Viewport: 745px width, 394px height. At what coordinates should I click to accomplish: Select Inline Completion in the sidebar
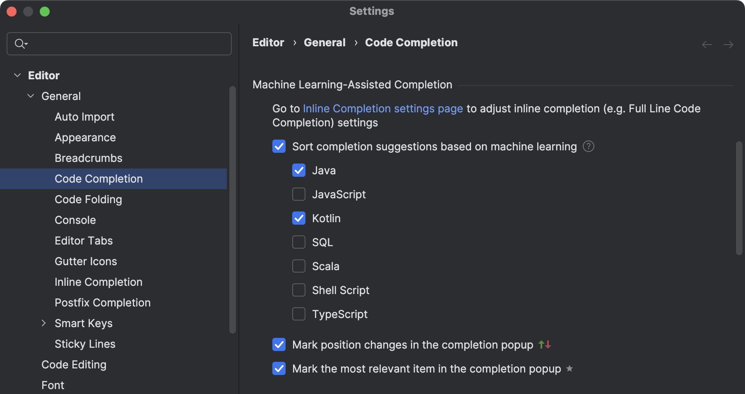point(99,282)
